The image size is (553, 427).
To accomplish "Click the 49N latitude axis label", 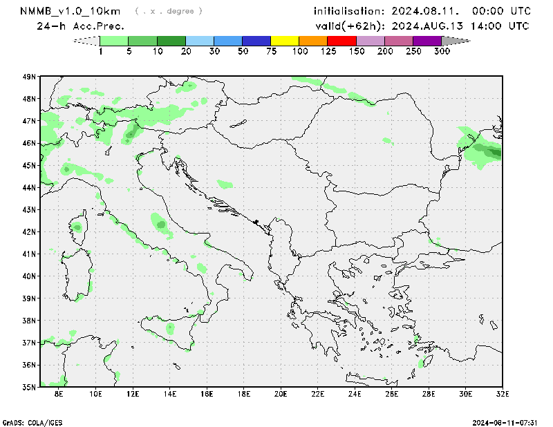I will point(29,77).
